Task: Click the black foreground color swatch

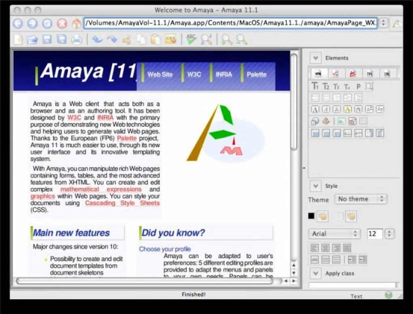Action: (311, 216)
